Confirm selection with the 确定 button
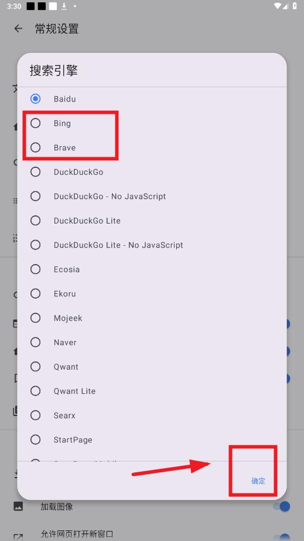The image size is (304, 541). (x=258, y=481)
